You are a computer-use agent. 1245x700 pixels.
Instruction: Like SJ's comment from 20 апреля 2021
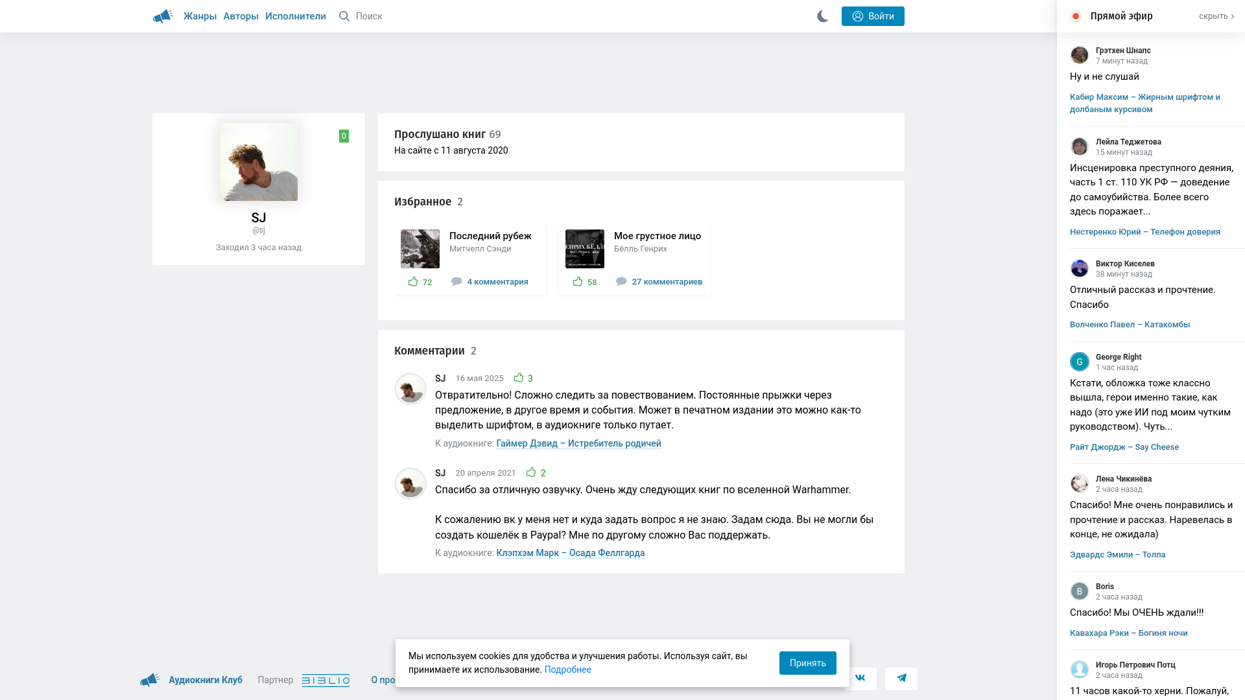point(531,472)
